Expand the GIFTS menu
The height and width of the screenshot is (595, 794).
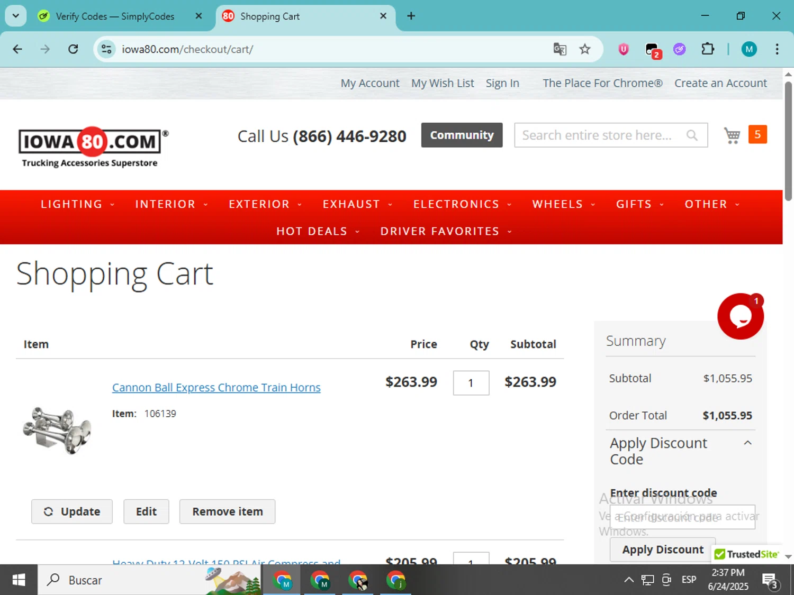(x=640, y=204)
